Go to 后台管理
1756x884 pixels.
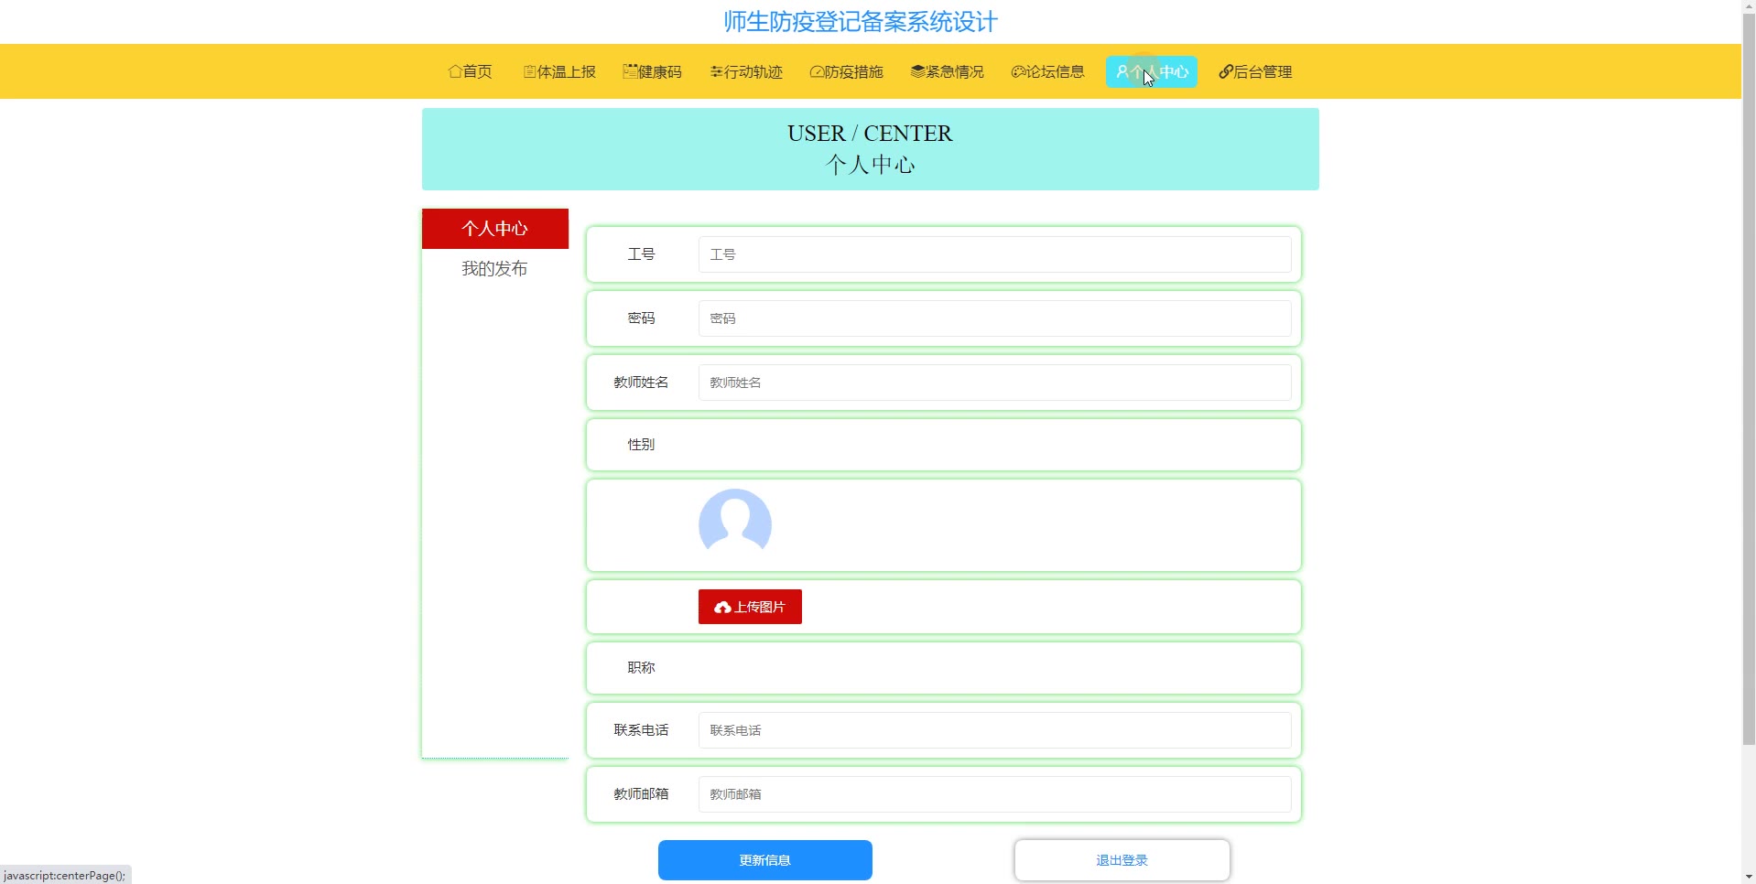1255,71
